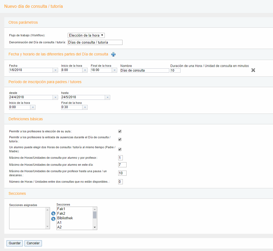Select Fak2 in the Secciones list

75,213
